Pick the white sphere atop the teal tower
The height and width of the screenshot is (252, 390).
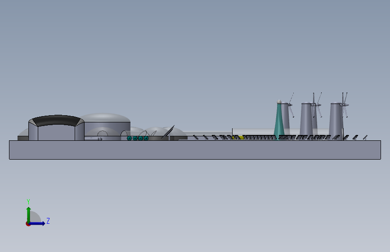(279, 101)
